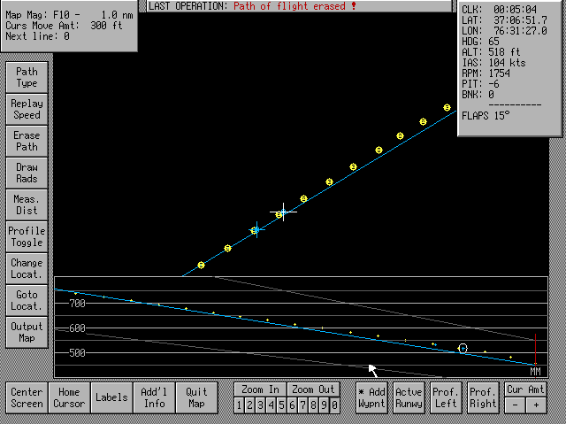Increase cursor amount with plus

pyautogui.click(x=537, y=405)
